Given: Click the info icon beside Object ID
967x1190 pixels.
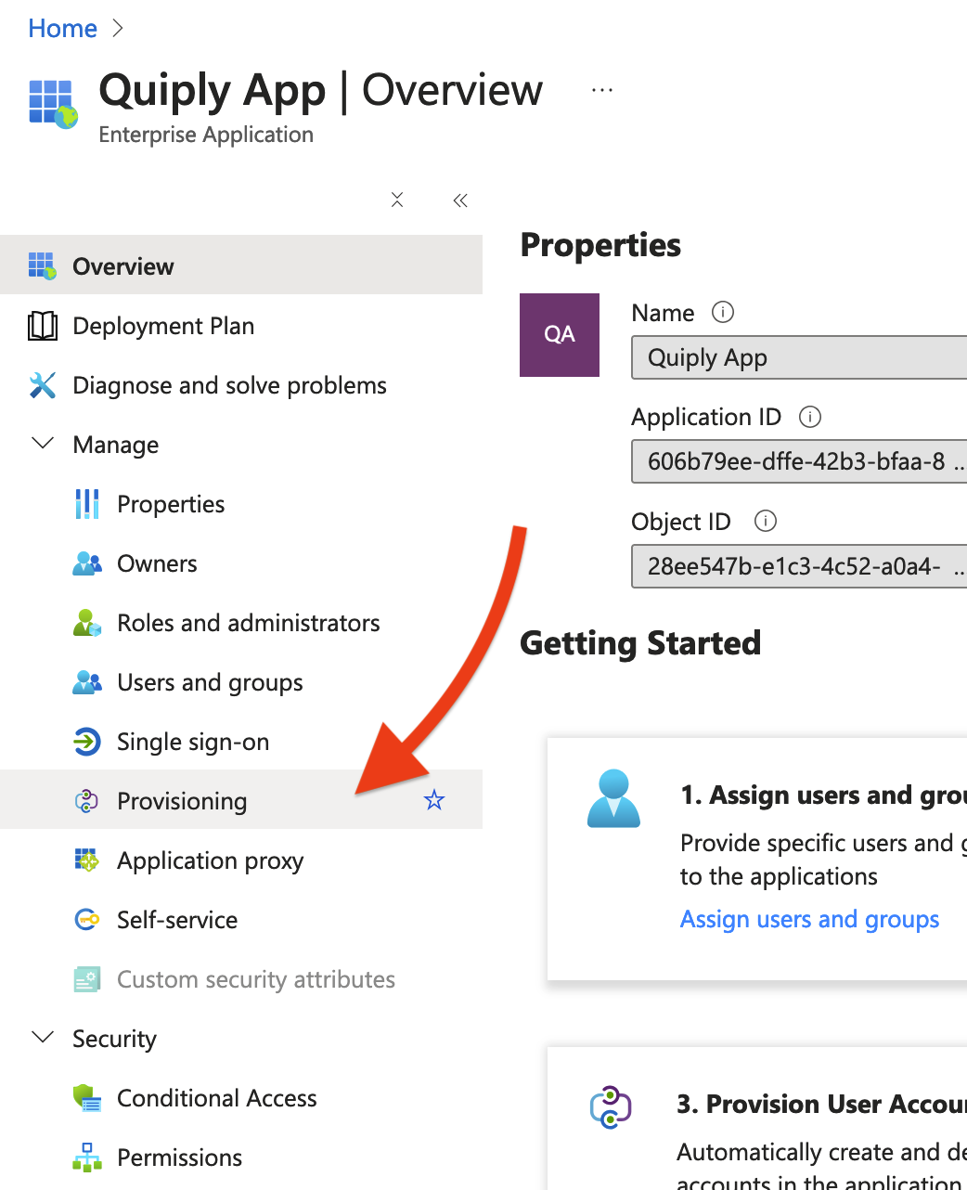Looking at the screenshot, I should click(766, 521).
